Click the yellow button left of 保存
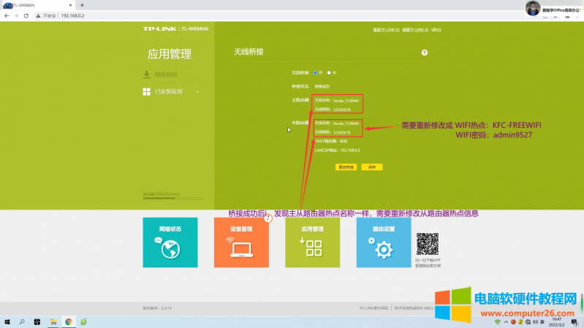 (x=346, y=167)
